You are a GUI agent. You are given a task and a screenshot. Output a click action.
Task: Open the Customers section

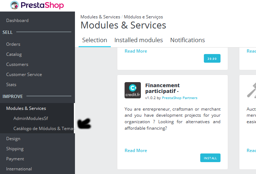coord(17,64)
